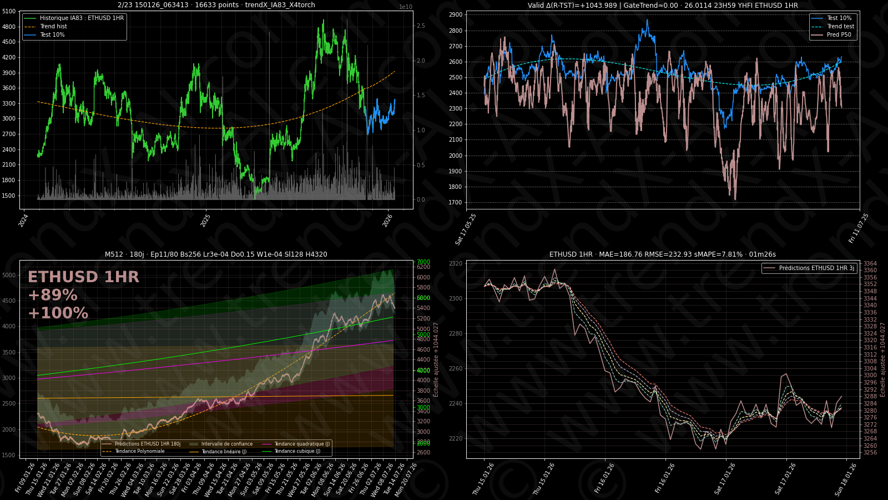
Task: Select 'Tendance Polynomiale' legend entry
Action: (139, 451)
